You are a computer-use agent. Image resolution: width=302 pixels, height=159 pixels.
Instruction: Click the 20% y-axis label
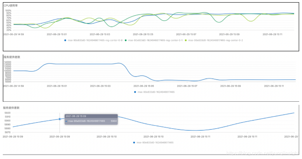pyautogui.click(x=9, y=30)
